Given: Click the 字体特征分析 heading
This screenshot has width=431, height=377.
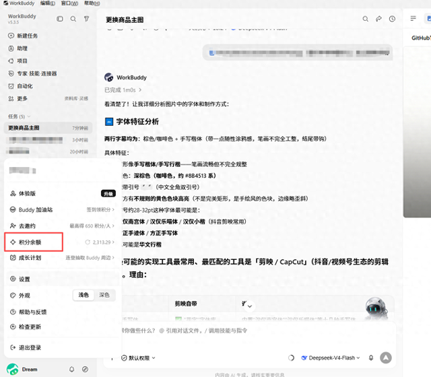Looking at the screenshot, I should pyautogui.click(x=137, y=121).
